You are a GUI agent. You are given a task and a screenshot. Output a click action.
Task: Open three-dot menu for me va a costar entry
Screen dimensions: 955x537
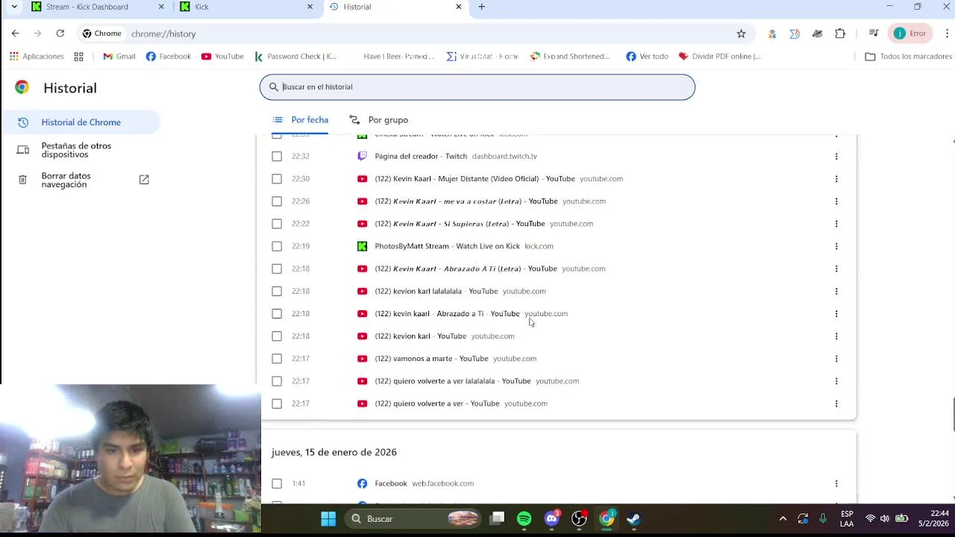[836, 201]
